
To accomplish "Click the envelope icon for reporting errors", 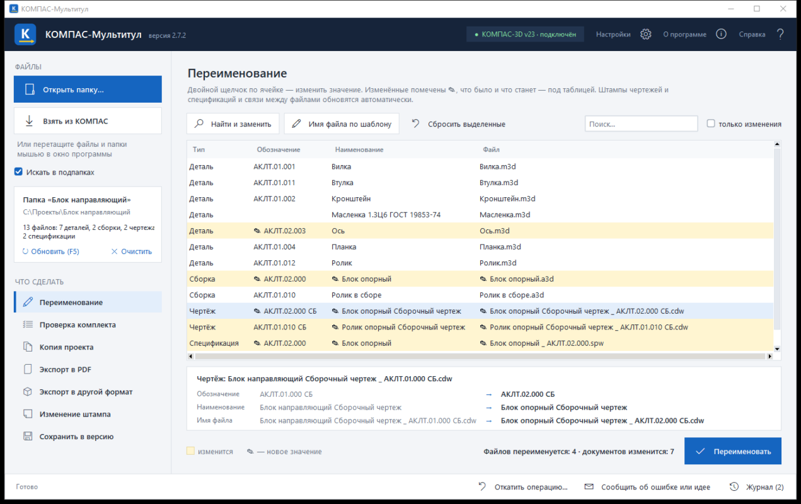I will click(x=589, y=486).
